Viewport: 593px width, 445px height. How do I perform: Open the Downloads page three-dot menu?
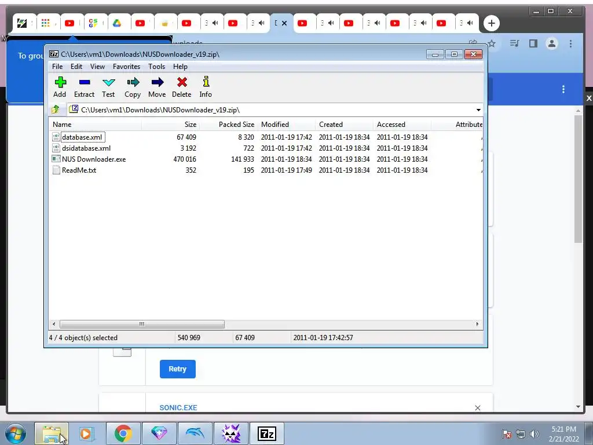coord(563,89)
